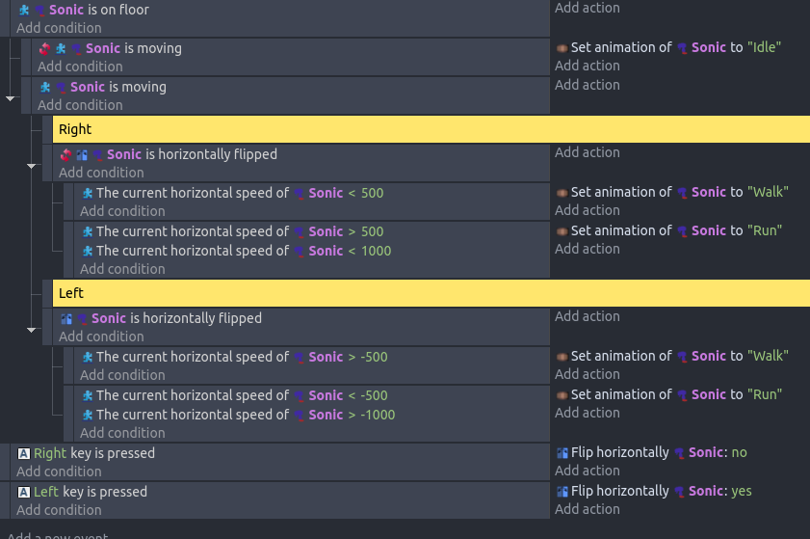Collapse sub-events of the 'Sonic is moving' event
The width and height of the screenshot is (810, 539).
10,97
